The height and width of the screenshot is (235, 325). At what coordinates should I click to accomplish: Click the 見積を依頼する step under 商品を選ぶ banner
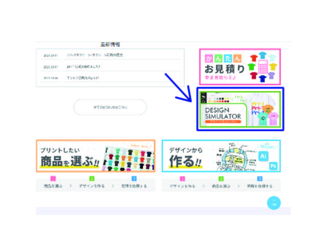(x=134, y=186)
